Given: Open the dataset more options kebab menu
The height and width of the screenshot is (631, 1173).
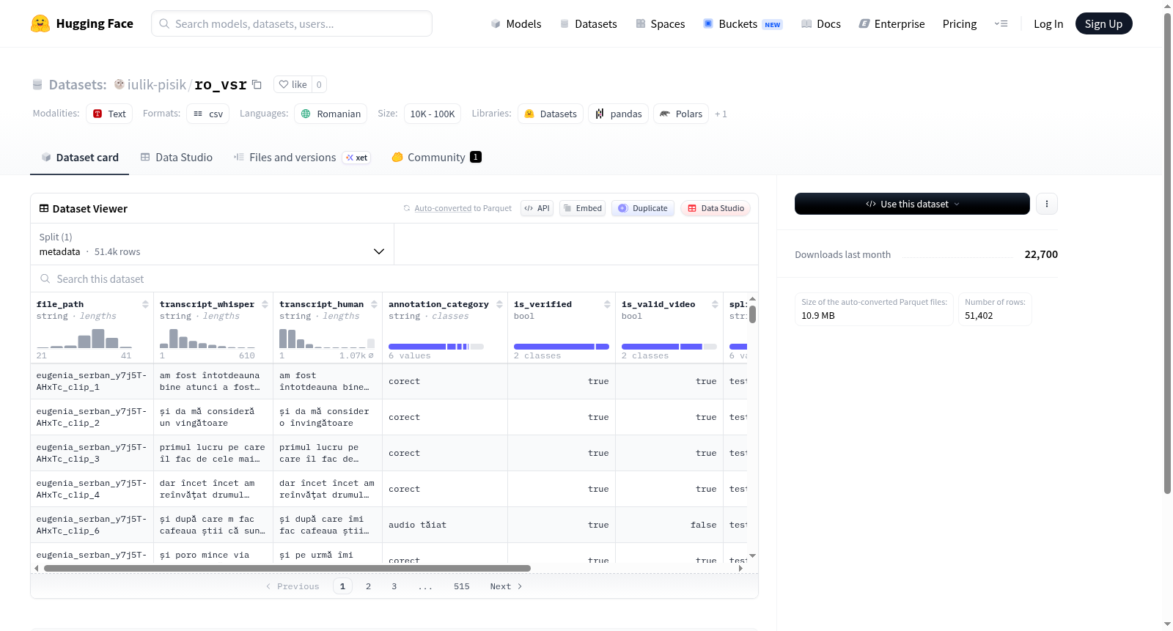Looking at the screenshot, I should pos(1047,204).
